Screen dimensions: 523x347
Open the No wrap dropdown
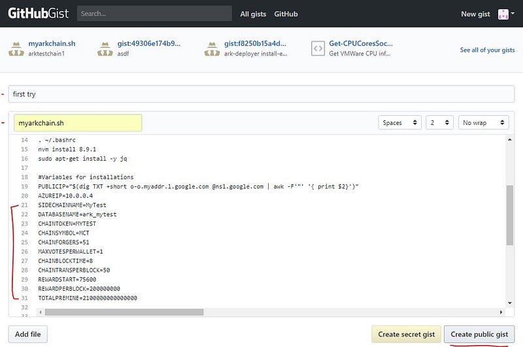tap(483, 122)
